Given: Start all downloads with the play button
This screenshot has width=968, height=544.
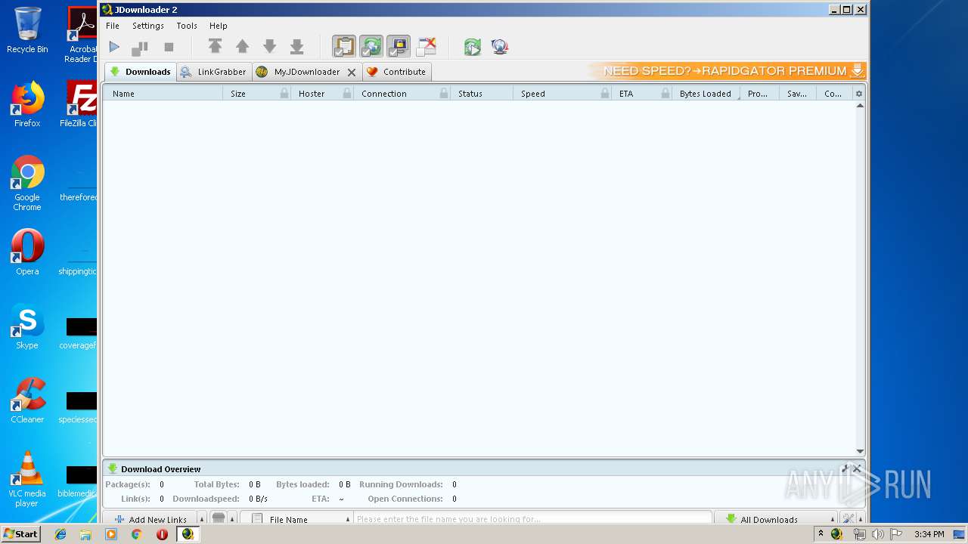Looking at the screenshot, I should pos(114,47).
